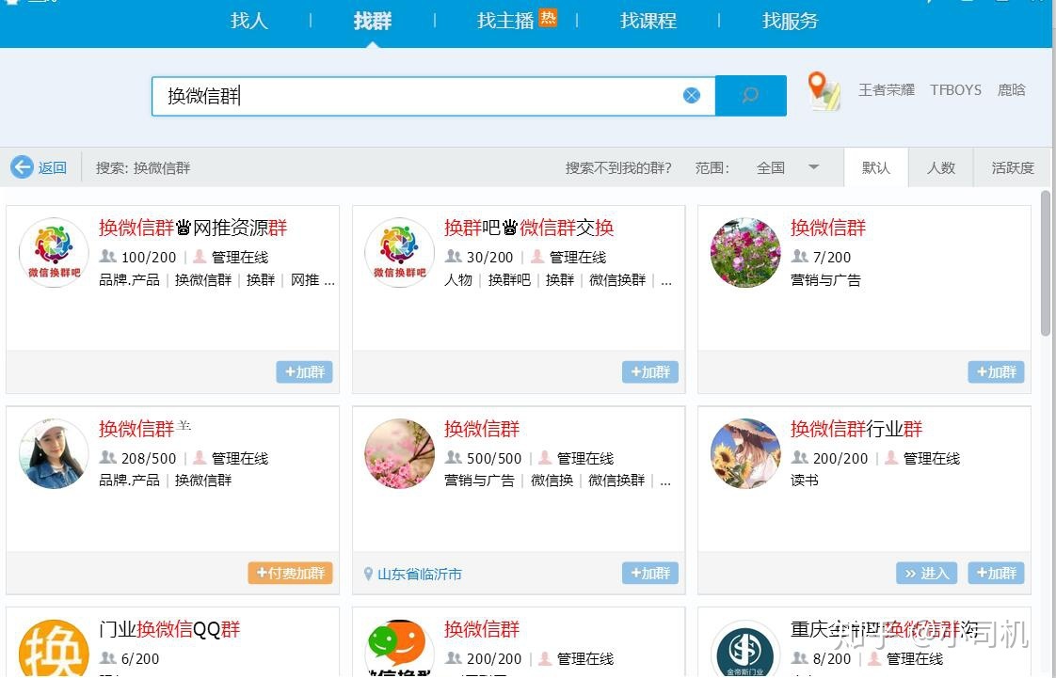Click the blue back arrow icon
The width and height of the screenshot is (1056, 678).
tap(22, 166)
